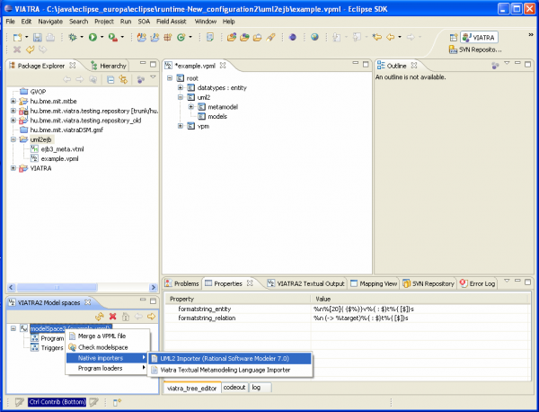
Task: Switch to VIATRA2 Textual Output tab
Action: pos(306,283)
